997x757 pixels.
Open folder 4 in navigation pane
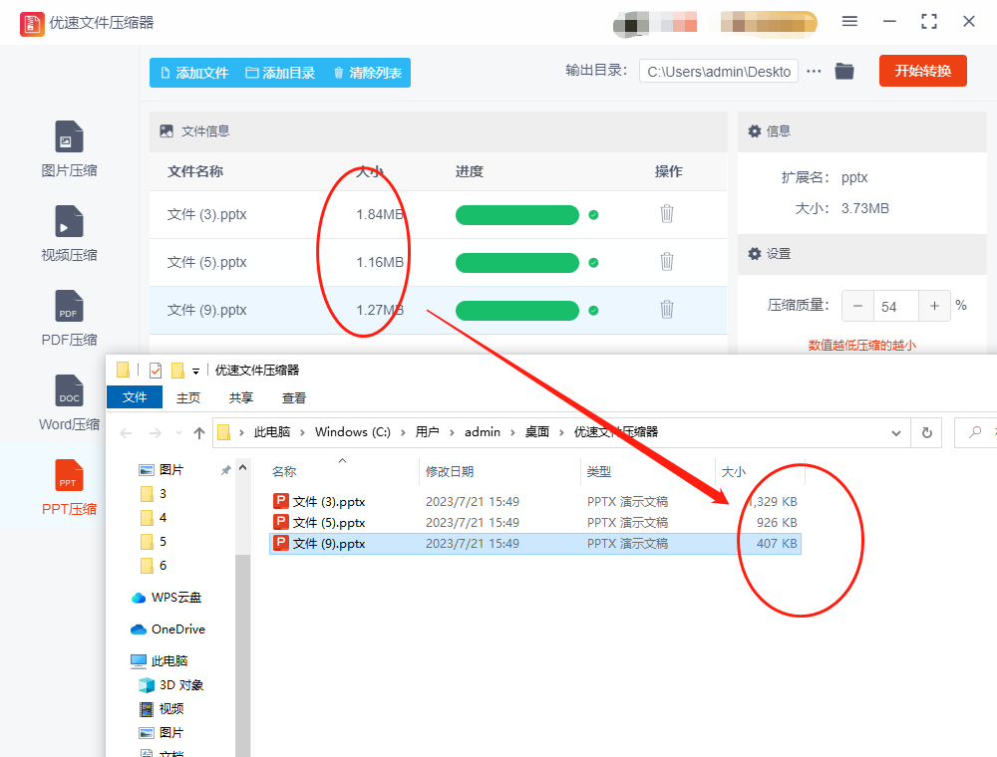click(154, 518)
